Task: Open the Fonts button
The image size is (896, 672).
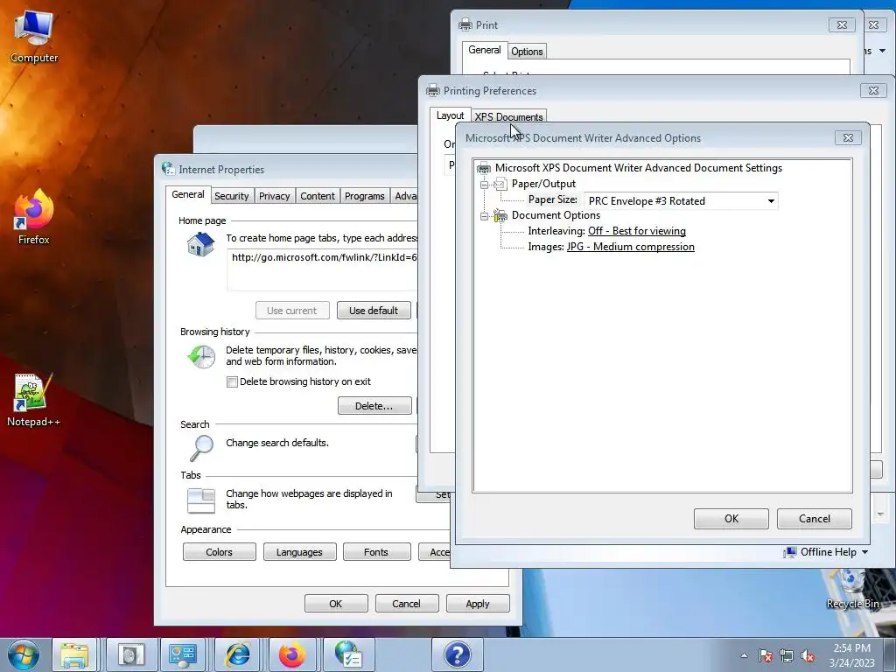Action: (376, 552)
